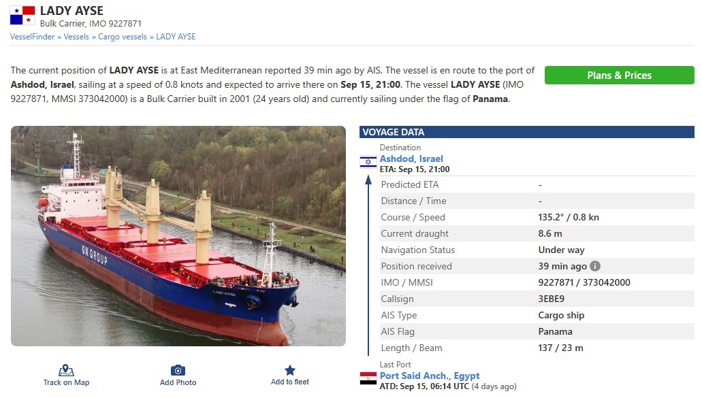This screenshot has height=398, width=702.
Task: Go to VesselFinder breadcrumb link
Action: point(32,37)
